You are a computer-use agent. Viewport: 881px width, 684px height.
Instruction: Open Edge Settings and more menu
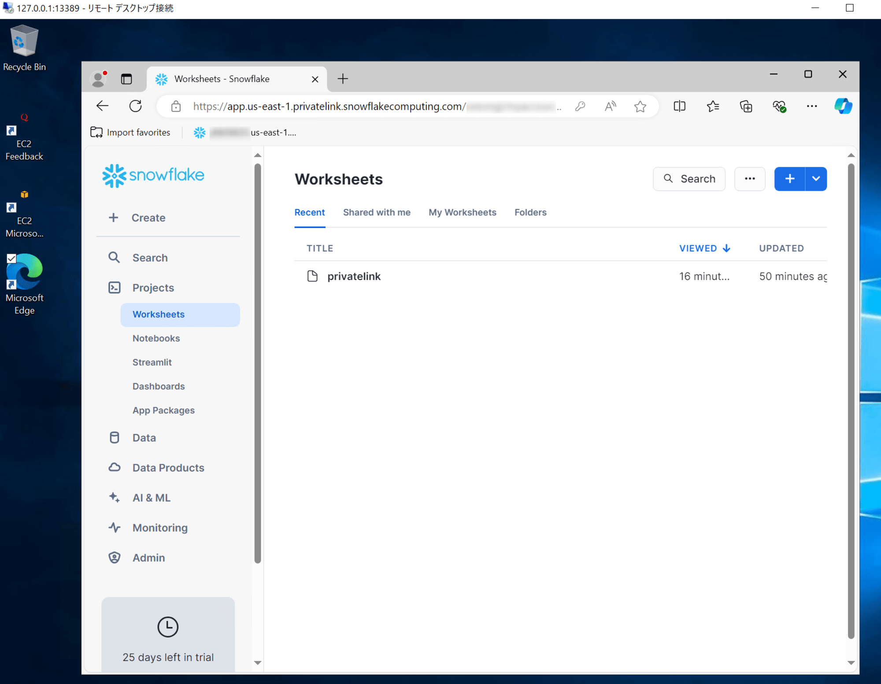[812, 106]
